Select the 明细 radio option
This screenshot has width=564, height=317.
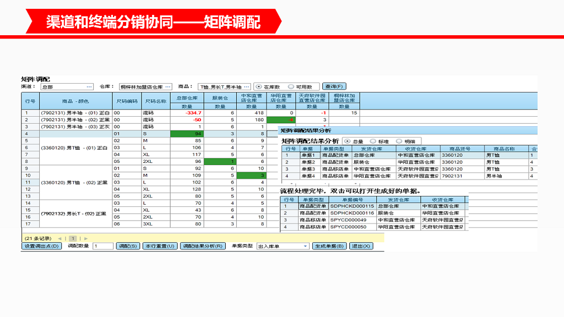400,141
